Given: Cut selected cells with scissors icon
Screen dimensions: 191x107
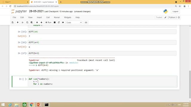Looking at the screenshot, I should [x=23, y=23].
